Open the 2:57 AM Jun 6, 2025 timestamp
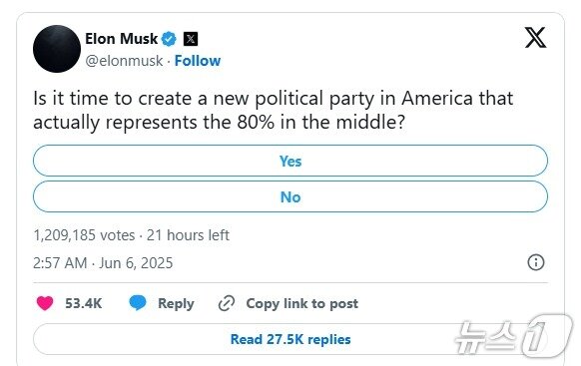 click(x=103, y=263)
